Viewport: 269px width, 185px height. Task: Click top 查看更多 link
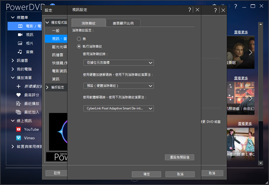(x=241, y=32)
